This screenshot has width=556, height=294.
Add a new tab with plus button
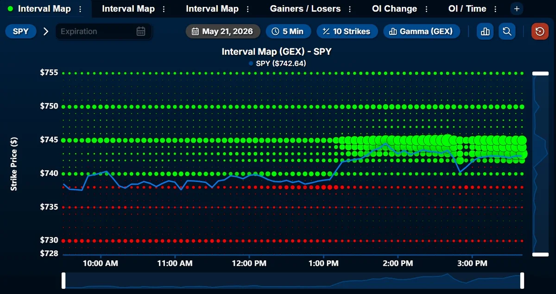[517, 9]
